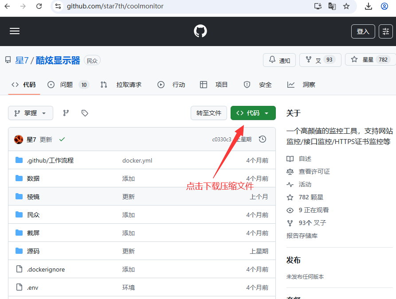The height and width of the screenshot is (299, 396).
Task: Open the GitHub hamburger navigation menu
Action: tap(15, 31)
